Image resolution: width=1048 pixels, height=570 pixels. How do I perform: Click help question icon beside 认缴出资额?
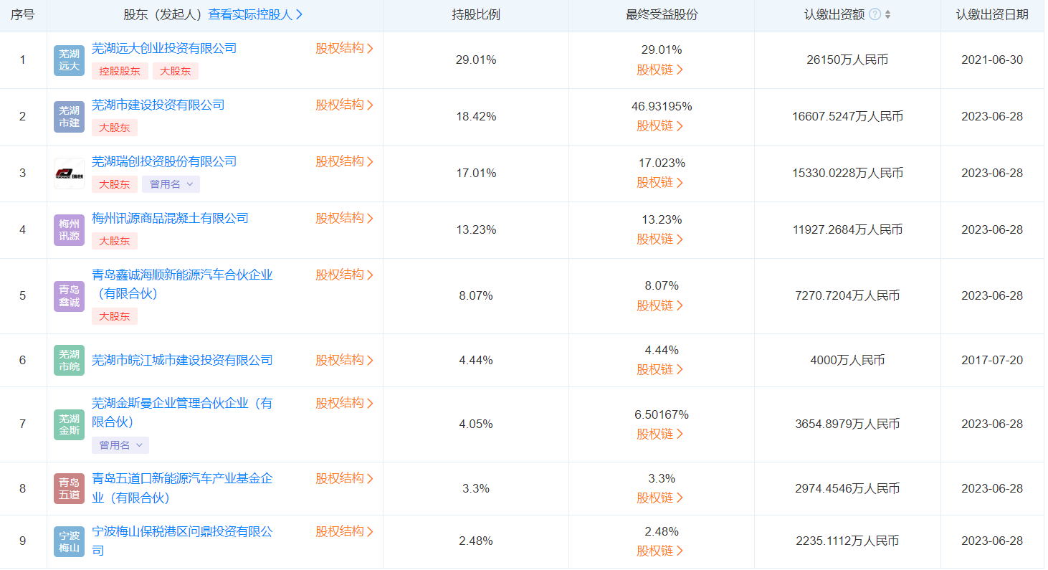coord(875,14)
